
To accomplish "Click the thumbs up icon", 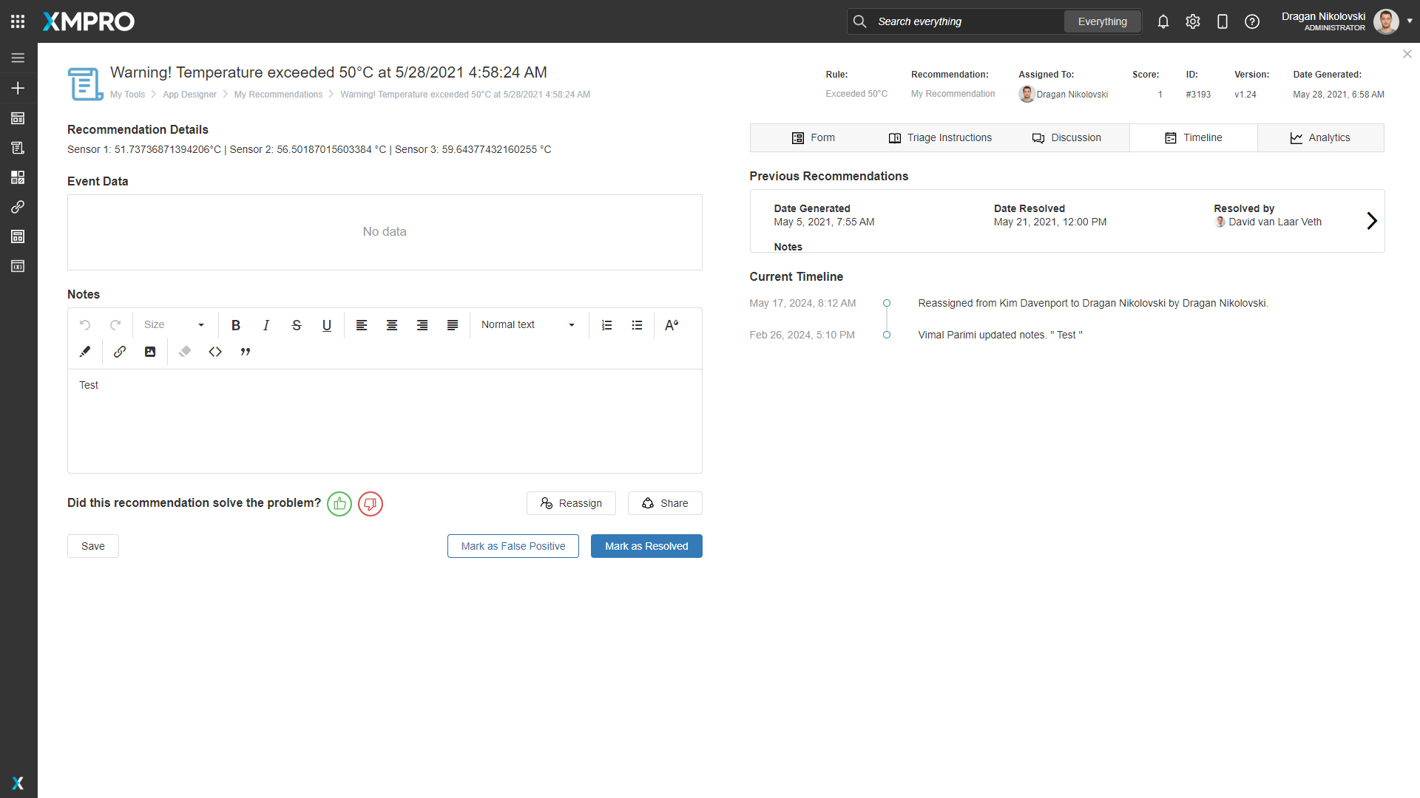I will click(339, 504).
